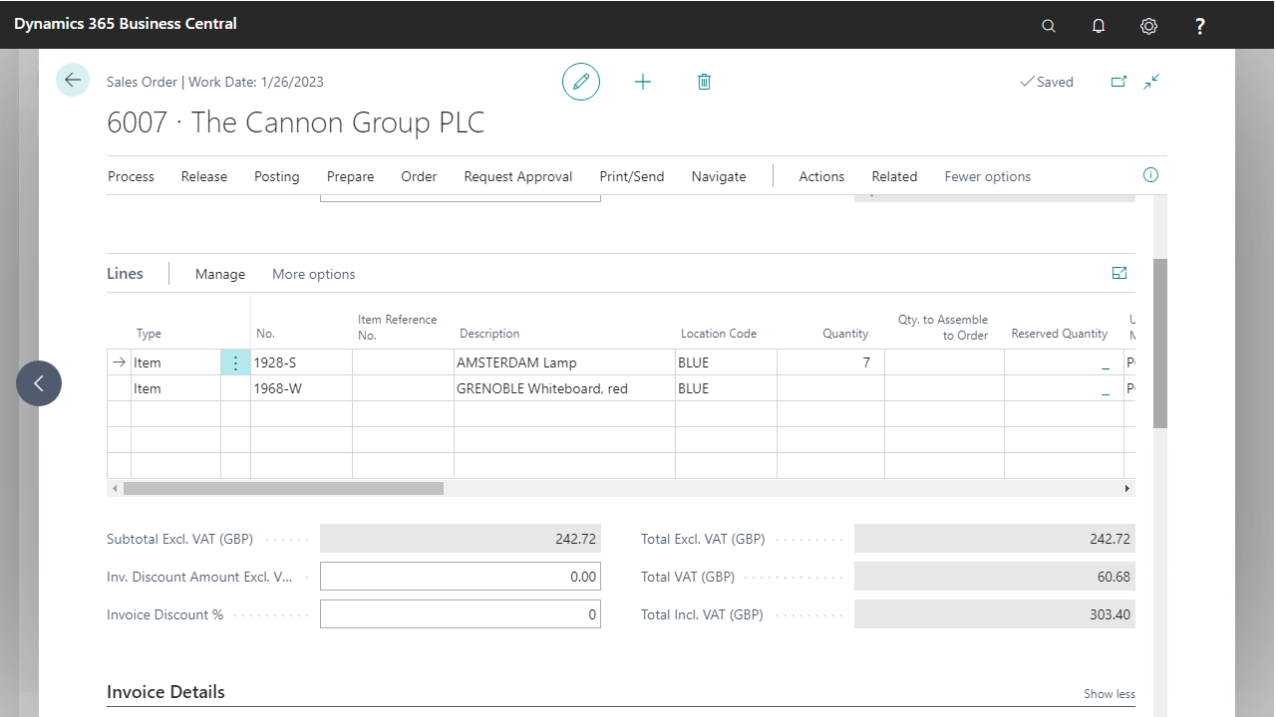
Task: Click AMSTERDAM Lamp description cell
Action: point(564,362)
